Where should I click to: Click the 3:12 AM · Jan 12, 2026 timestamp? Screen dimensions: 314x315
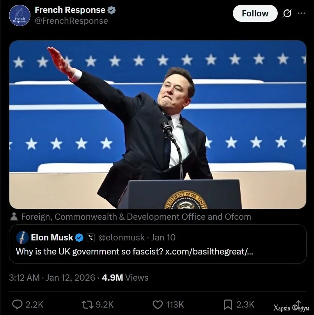click(x=52, y=278)
